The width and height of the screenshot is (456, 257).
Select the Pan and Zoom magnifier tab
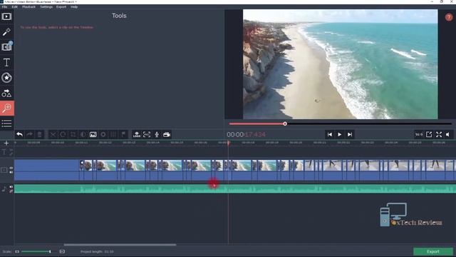point(7,108)
